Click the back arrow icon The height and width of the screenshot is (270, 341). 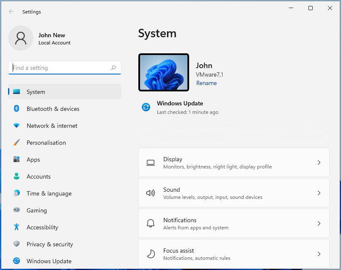pos(11,11)
